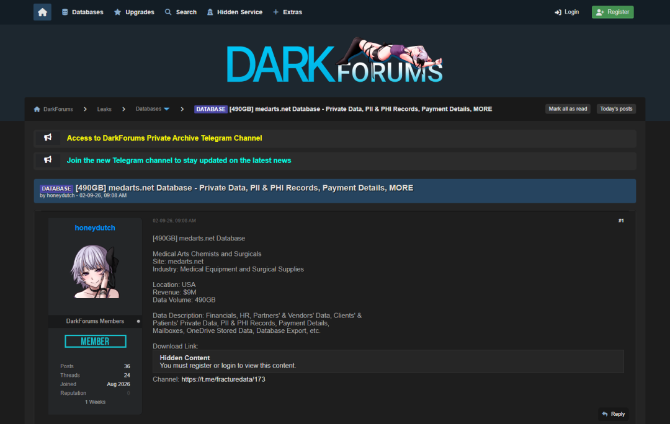Click the breadcrumb home icon
This screenshot has width=670, height=424.
tap(37, 109)
